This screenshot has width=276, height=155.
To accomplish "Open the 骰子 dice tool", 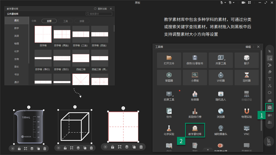I will tap(247, 60).
